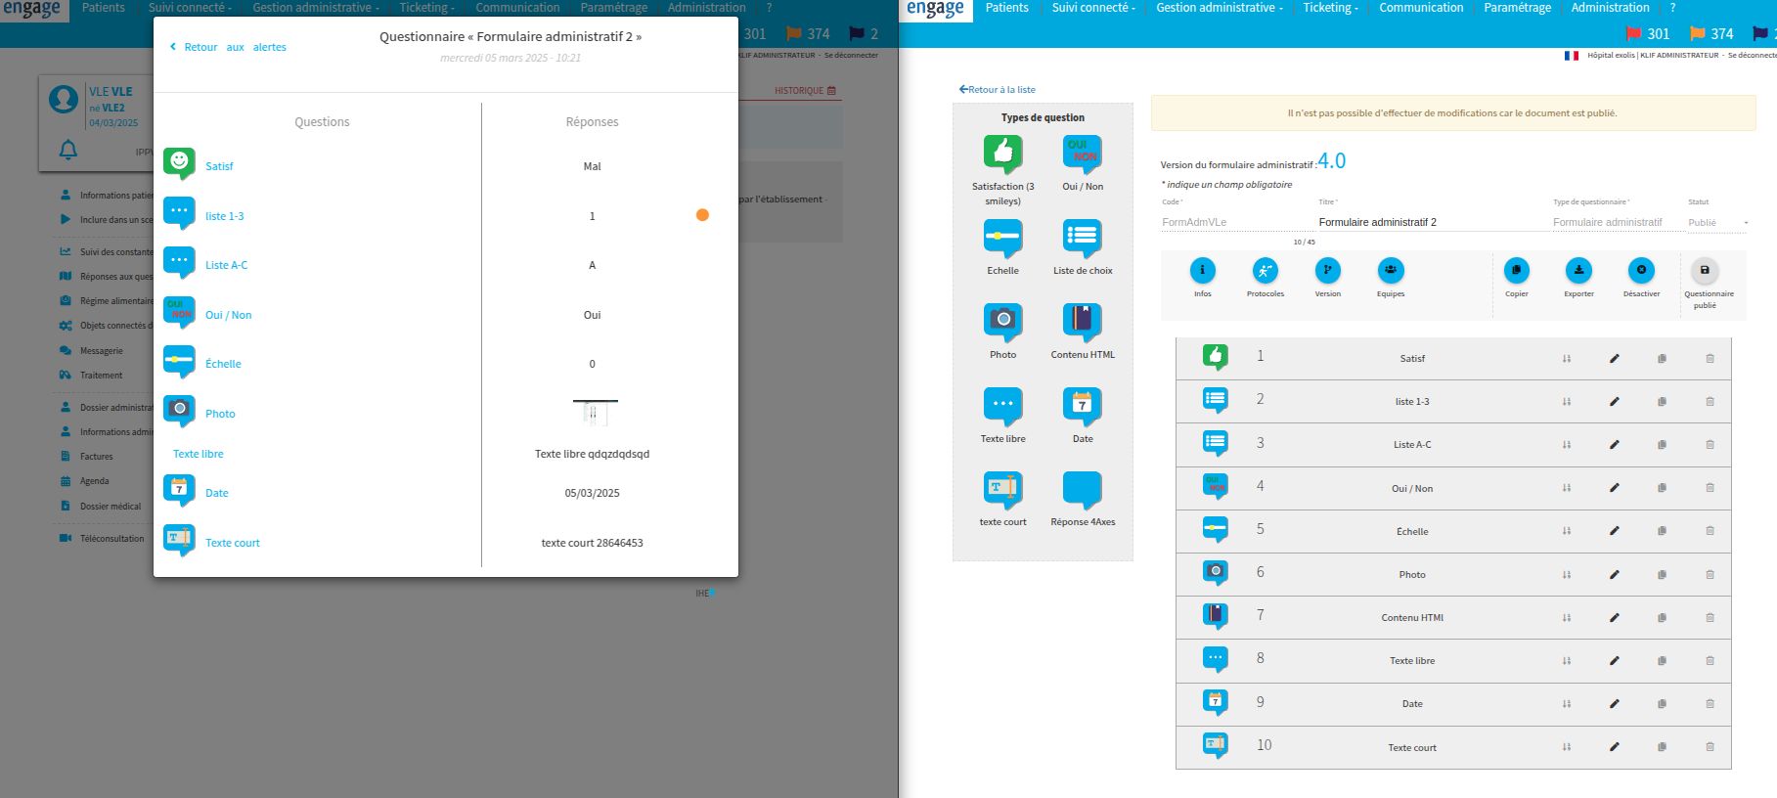
Task: Open the Ticketing dropdown in right navbar
Action: click(x=1330, y=8)
